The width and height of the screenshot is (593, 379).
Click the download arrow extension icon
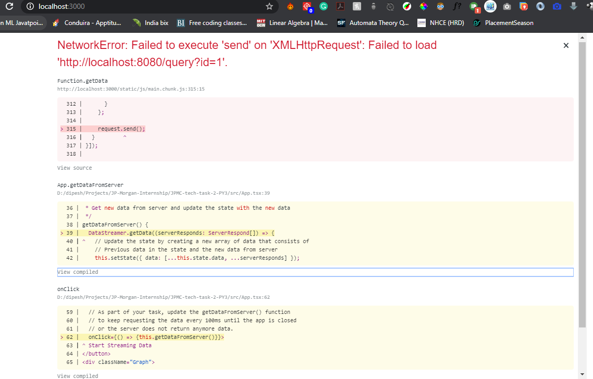pyautogui.click(x=573, y=7)
